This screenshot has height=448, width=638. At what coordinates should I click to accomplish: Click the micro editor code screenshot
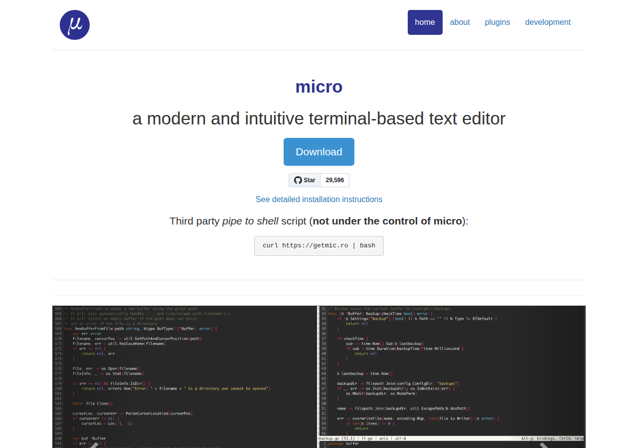pyautogui.click(x=319, y=377)
